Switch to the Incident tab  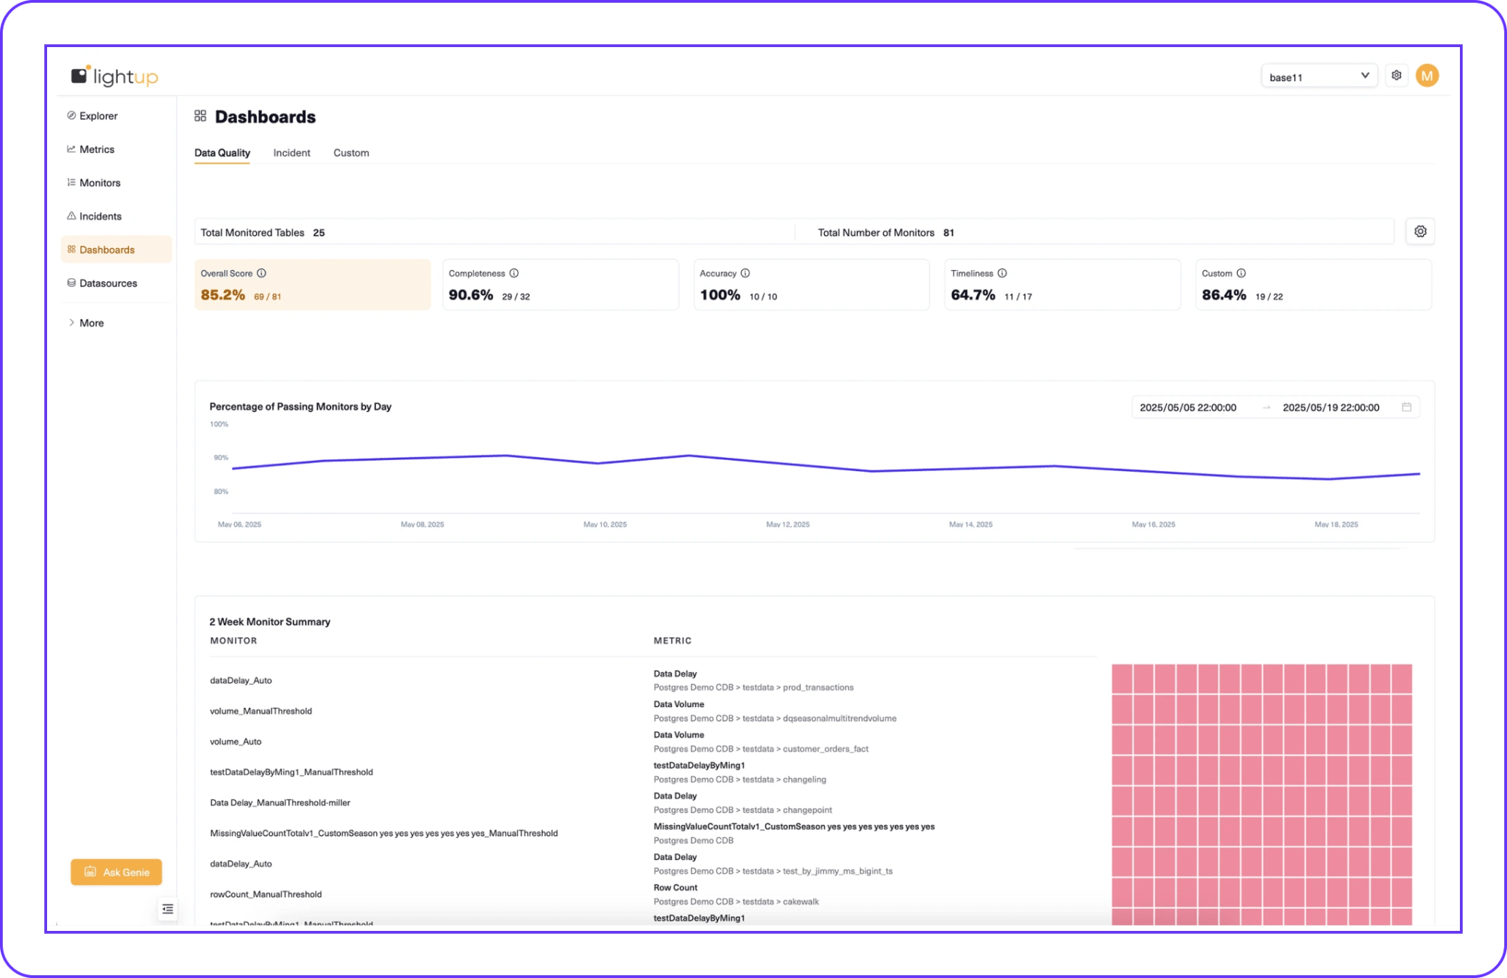(291, 152)
